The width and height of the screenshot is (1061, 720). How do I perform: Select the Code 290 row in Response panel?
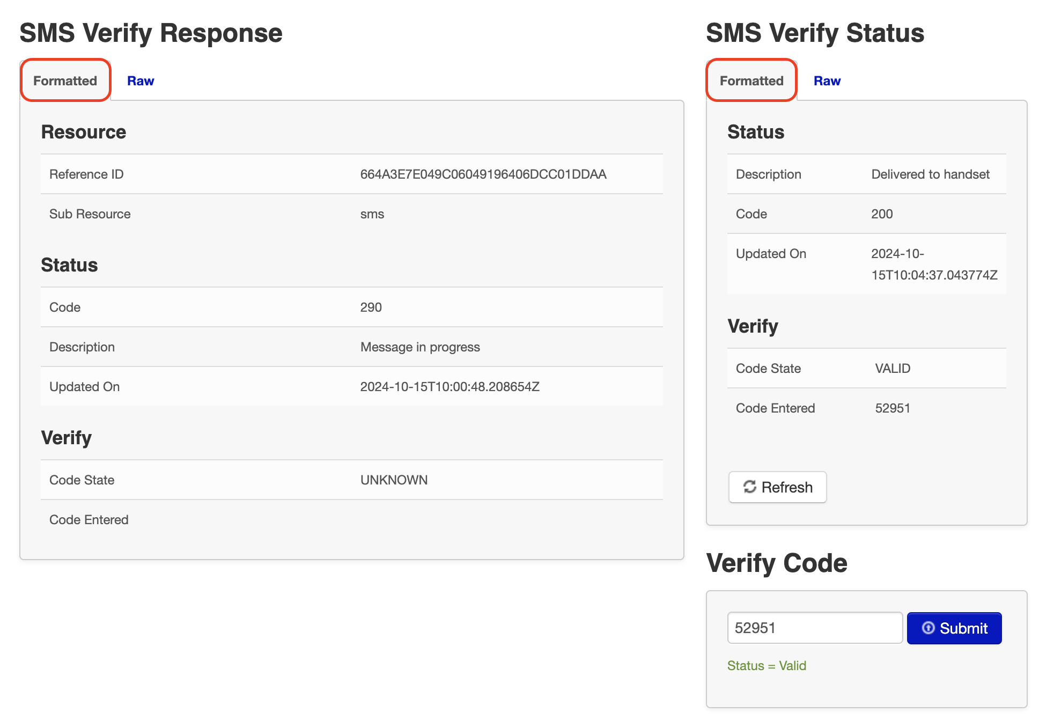pyautogui.click(x=371, y=307)
